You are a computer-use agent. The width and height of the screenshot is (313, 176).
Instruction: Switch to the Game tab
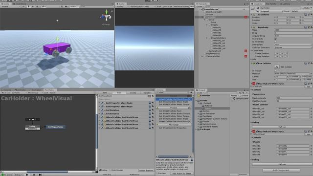point(120,4)
